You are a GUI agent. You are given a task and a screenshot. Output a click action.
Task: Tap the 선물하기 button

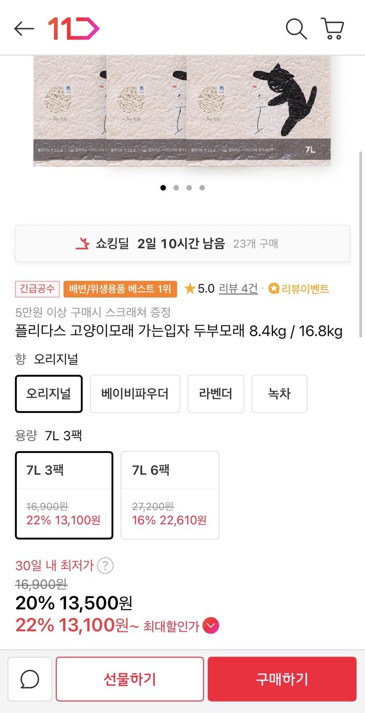point(130,679)
